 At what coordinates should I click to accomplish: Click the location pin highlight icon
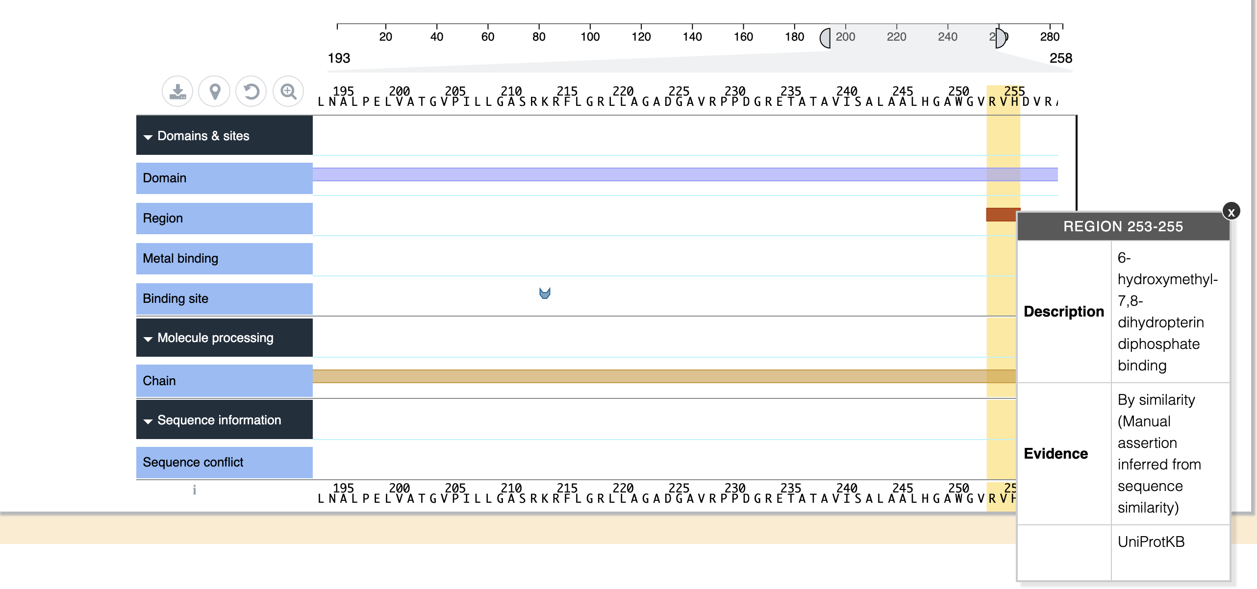pos(214,92)
